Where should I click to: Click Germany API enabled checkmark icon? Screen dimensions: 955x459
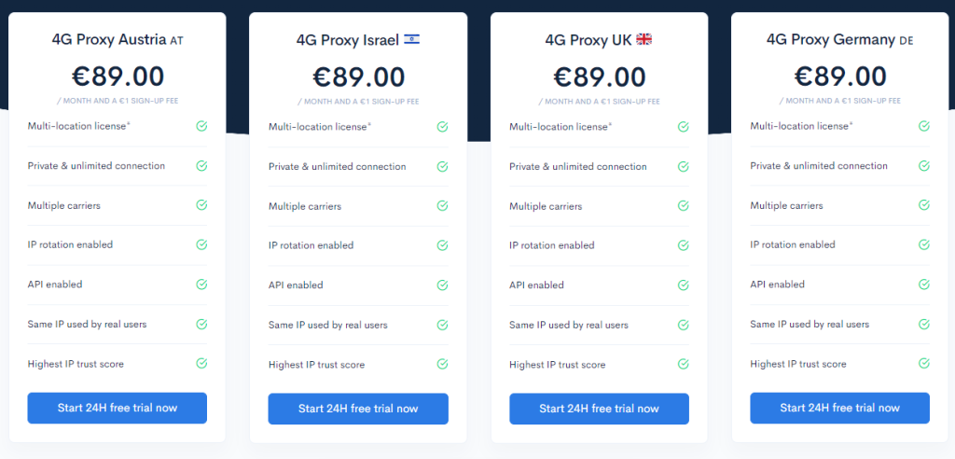click(x=923, y=285)
